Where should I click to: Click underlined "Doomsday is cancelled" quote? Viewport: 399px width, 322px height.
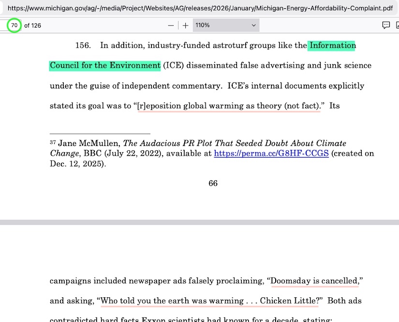314,281
